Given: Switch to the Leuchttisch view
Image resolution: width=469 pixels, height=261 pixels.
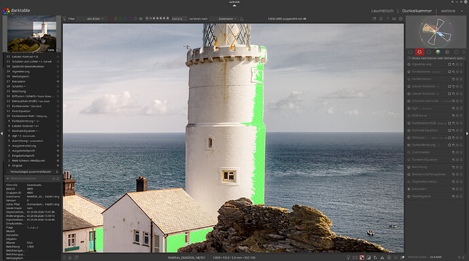Looking at the screenshot, I should click(382, 11).
